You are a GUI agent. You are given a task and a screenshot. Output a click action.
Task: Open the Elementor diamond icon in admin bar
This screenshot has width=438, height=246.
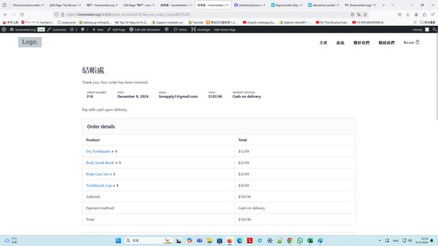click(x=166, y=29)
